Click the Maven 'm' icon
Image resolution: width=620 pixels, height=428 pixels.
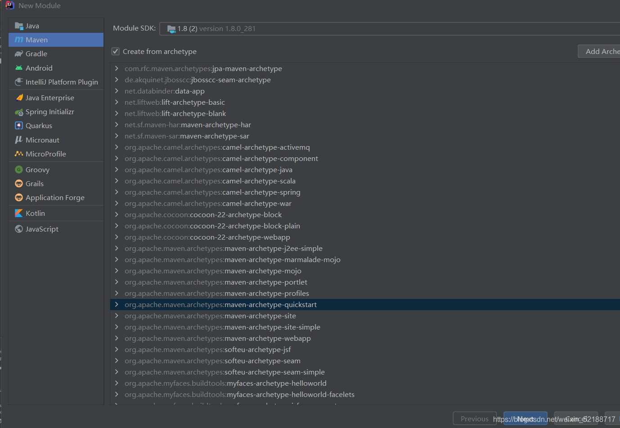click(x=19, y=40)
